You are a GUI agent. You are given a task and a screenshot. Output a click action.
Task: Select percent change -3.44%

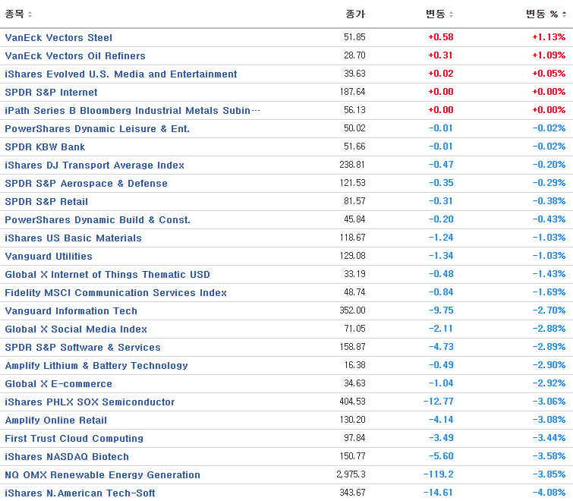pyautogui.click(x=549, y=439)
